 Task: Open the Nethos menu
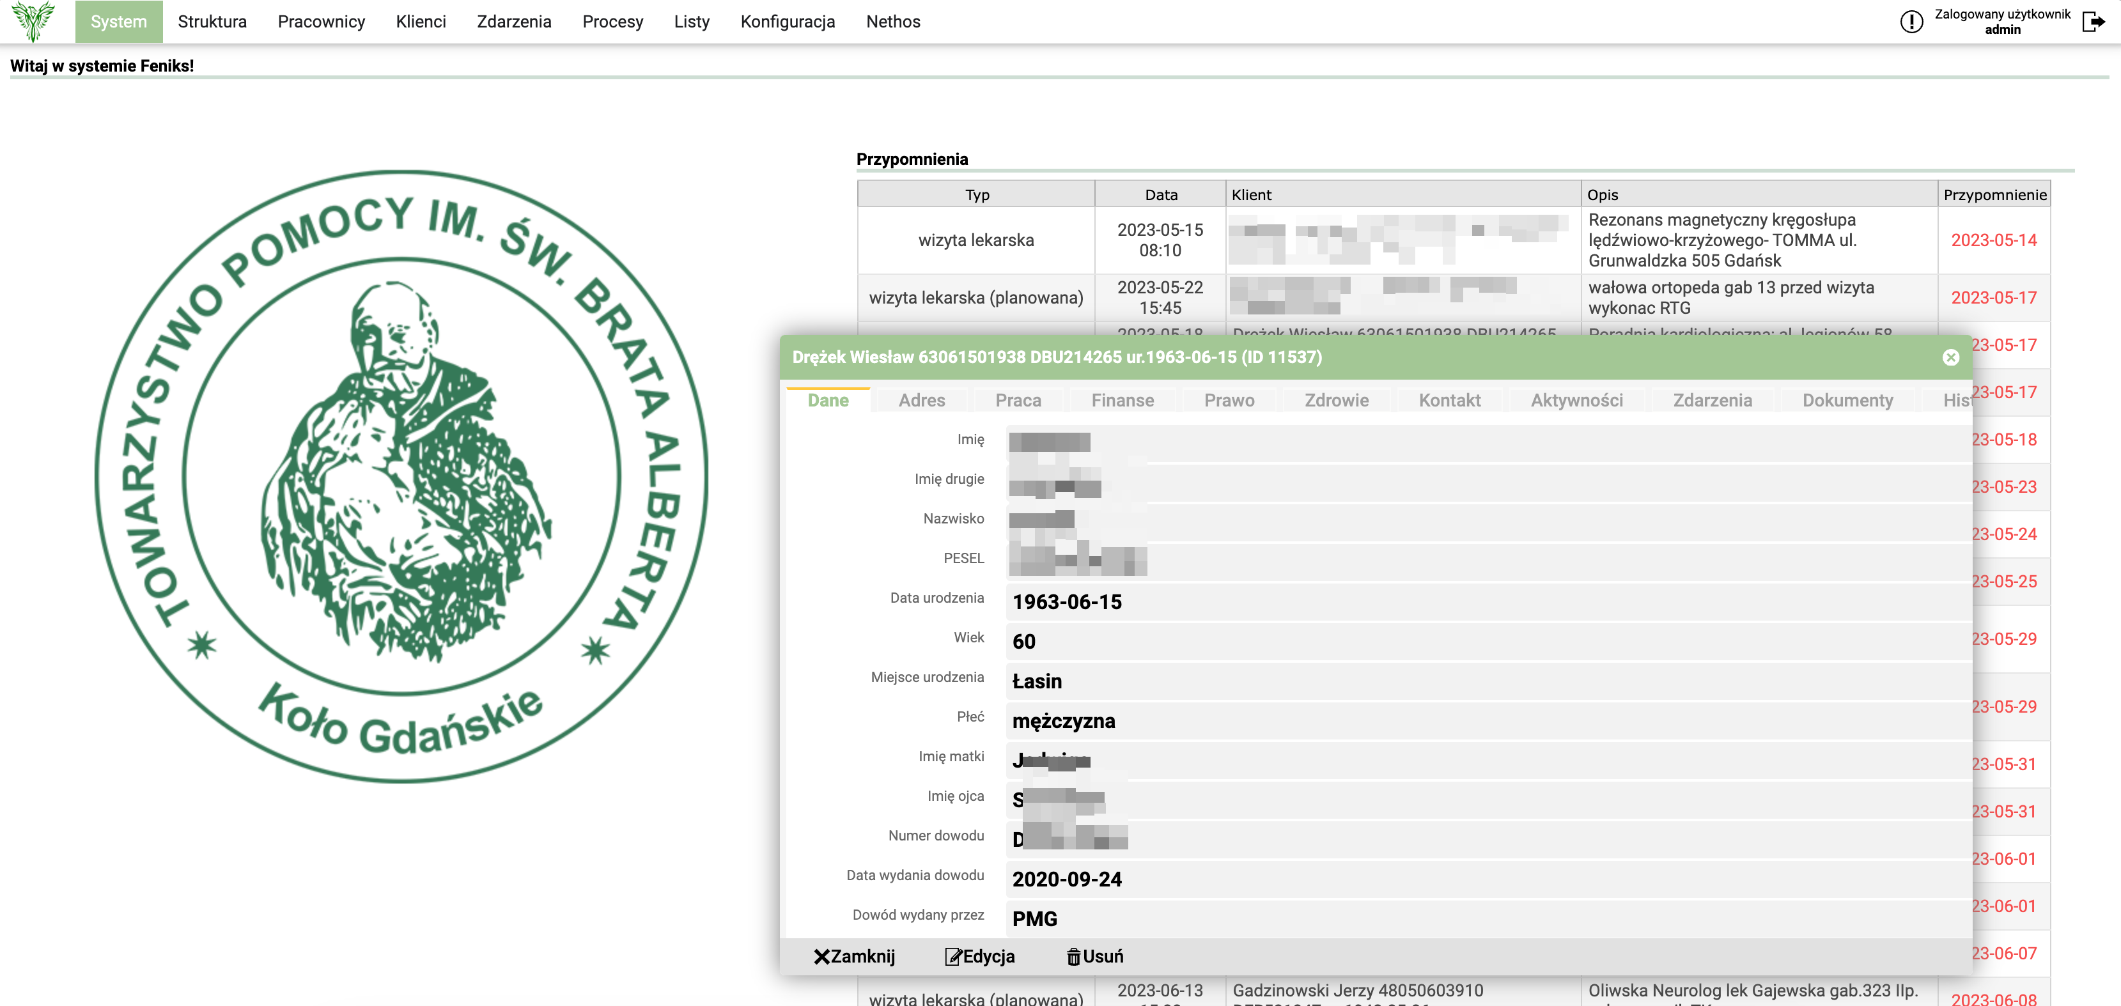tap(892, 21)
